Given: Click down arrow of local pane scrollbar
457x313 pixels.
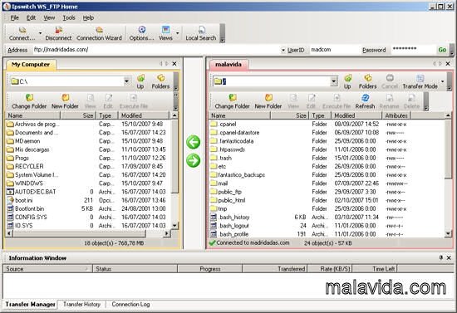Looking at the screenshot, I should [174, 226].
